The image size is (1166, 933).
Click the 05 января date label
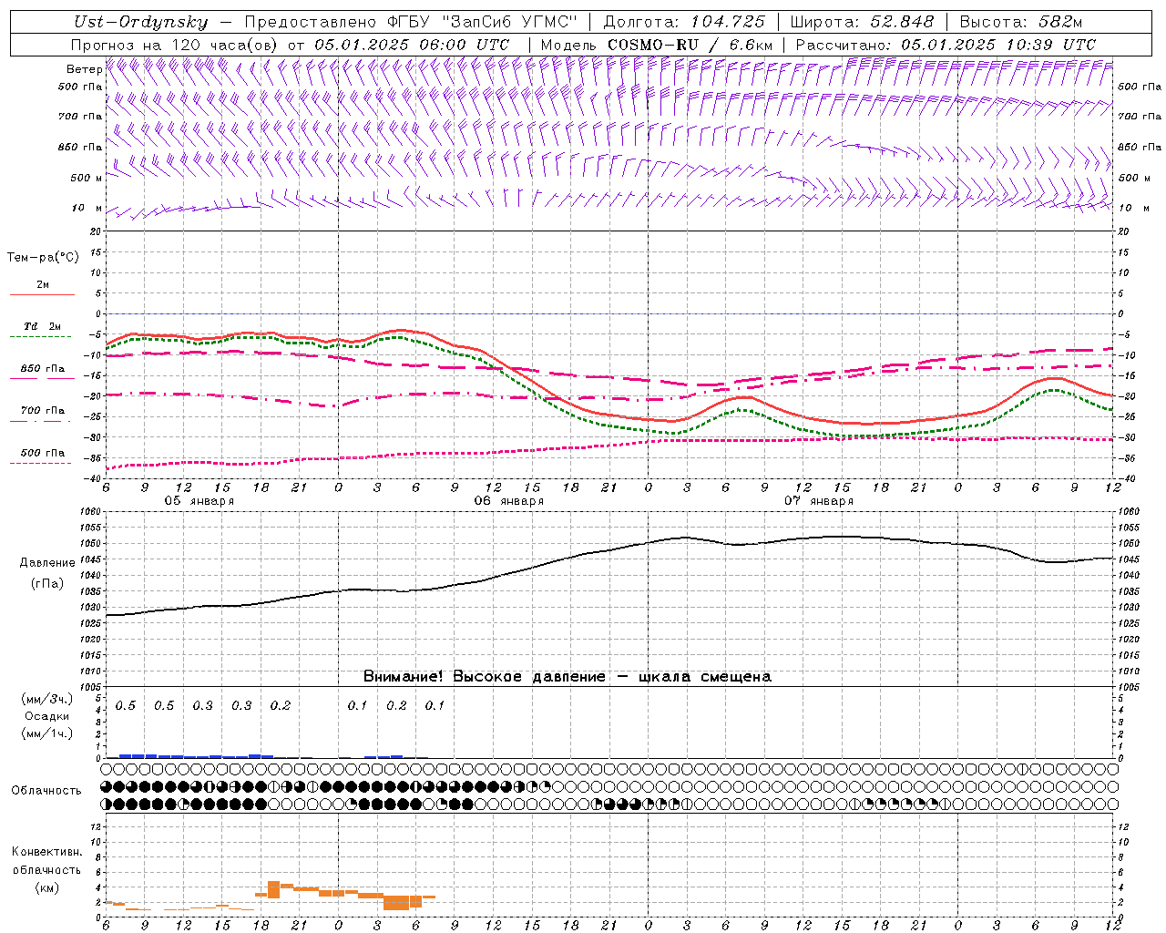[x=199, y=501]
